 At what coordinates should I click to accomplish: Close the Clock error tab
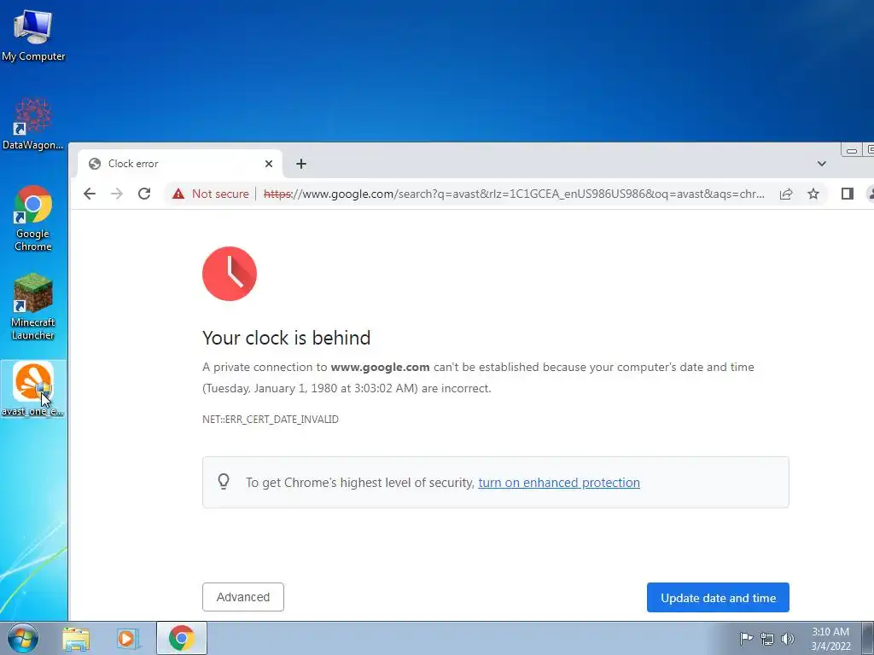[269, 164]
